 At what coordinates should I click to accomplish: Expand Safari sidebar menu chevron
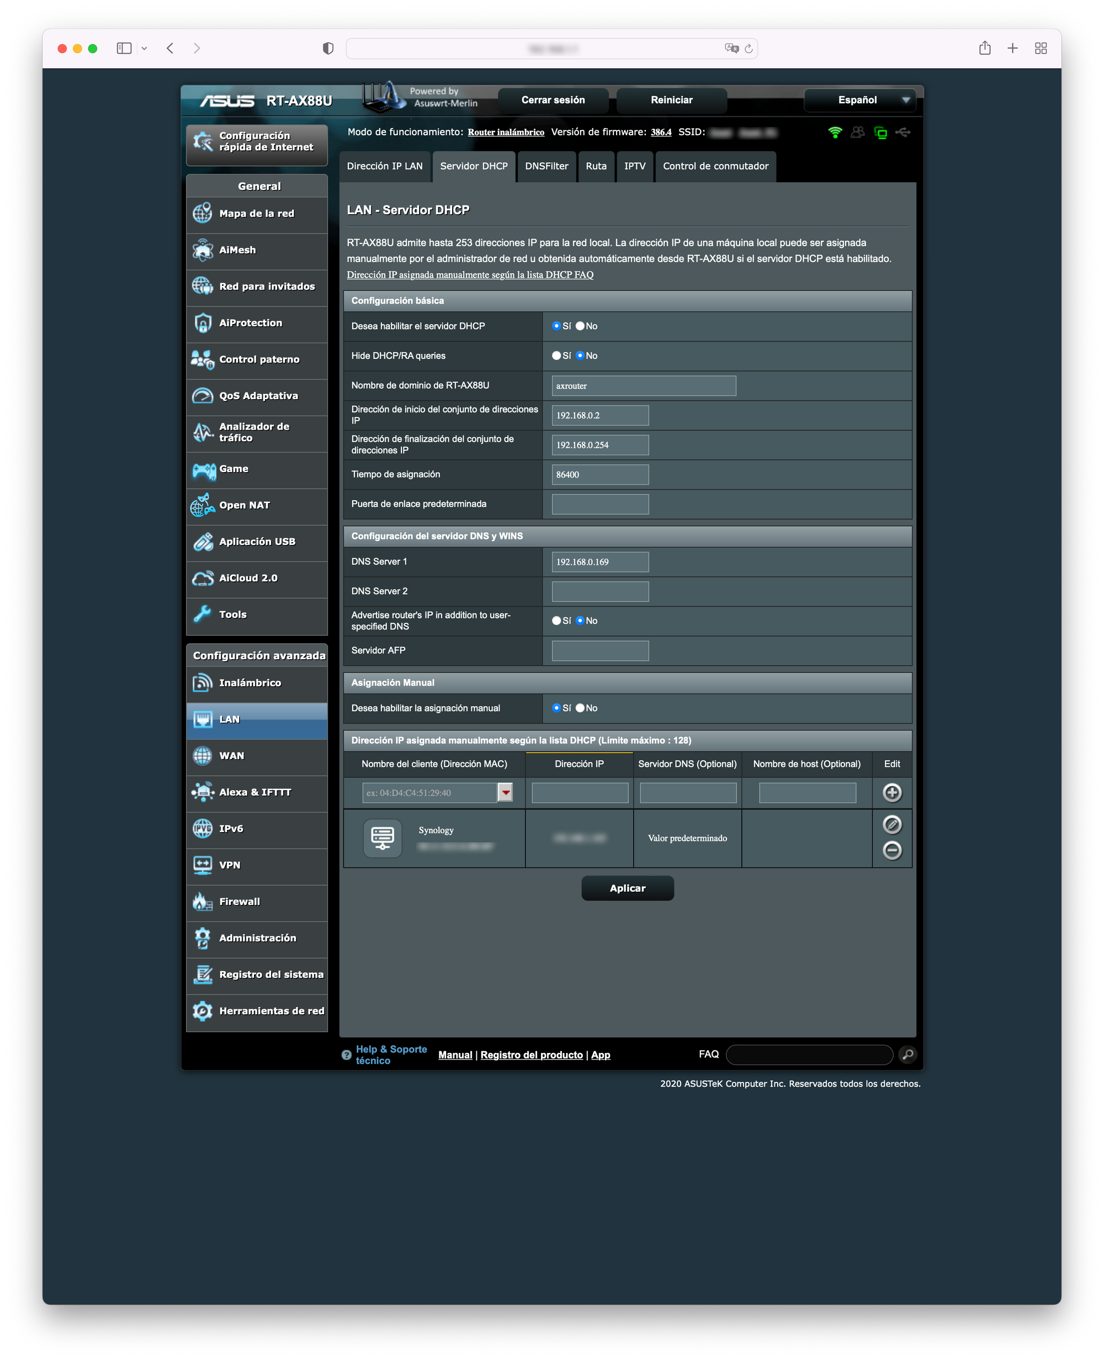(145, 49)
